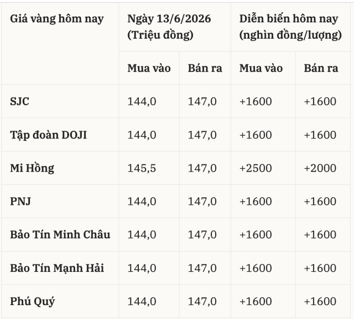Select the Tập đoàn DOJI row name
354x319 pixels.
pos(48,135)
